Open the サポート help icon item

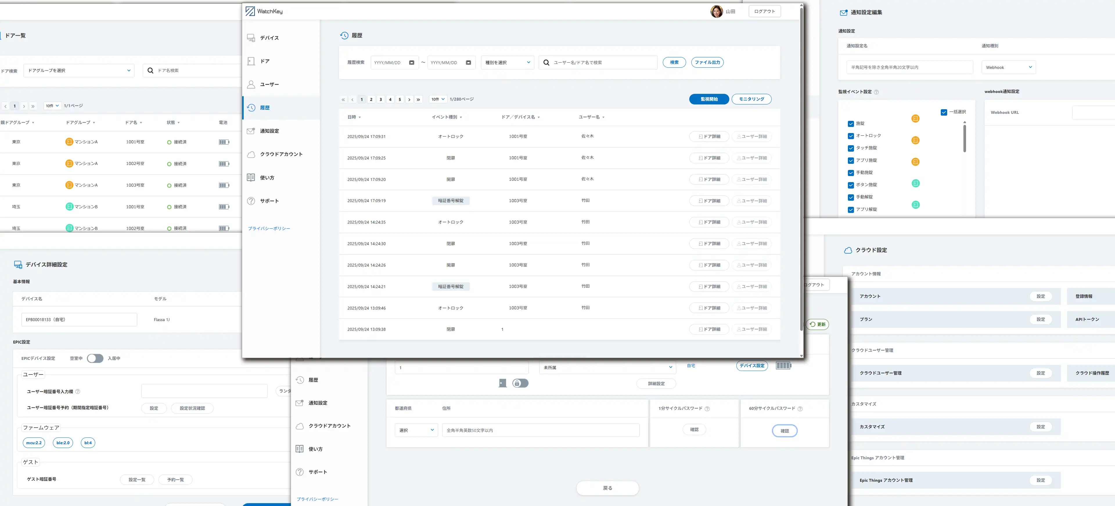[251, 201]
